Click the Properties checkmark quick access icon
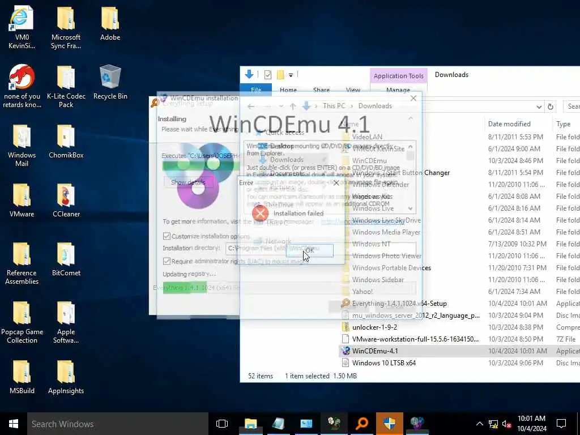 [x=268, y=75]
